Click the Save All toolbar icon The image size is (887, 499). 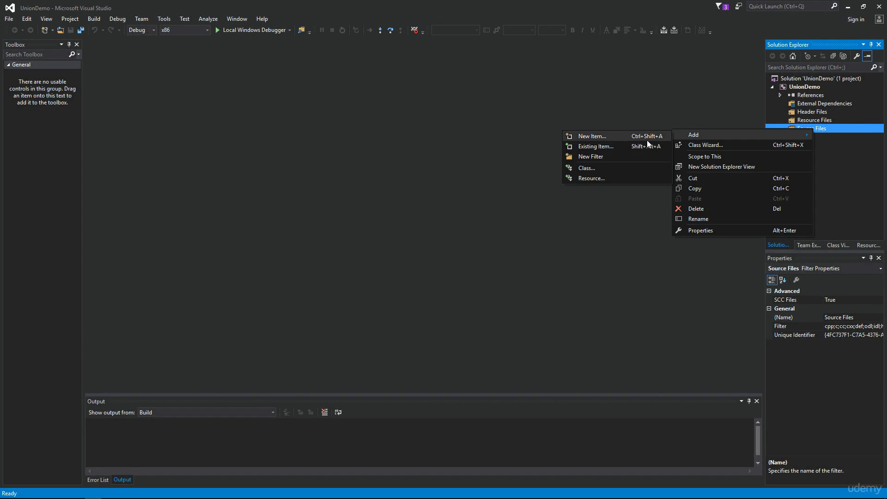pyautogui.click(x=81, y=30)
